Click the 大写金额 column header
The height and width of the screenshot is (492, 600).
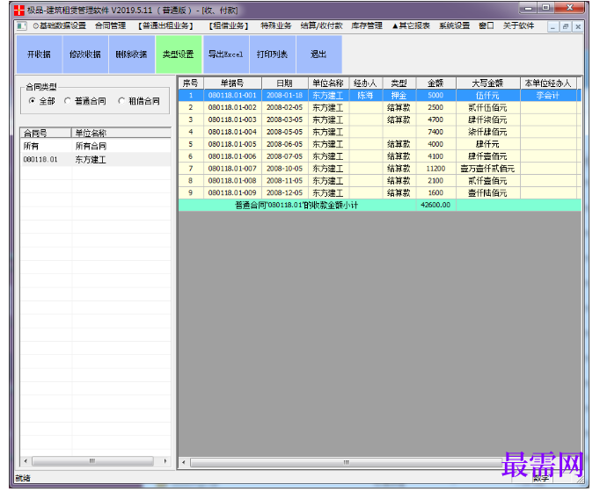tap(487, 83)
